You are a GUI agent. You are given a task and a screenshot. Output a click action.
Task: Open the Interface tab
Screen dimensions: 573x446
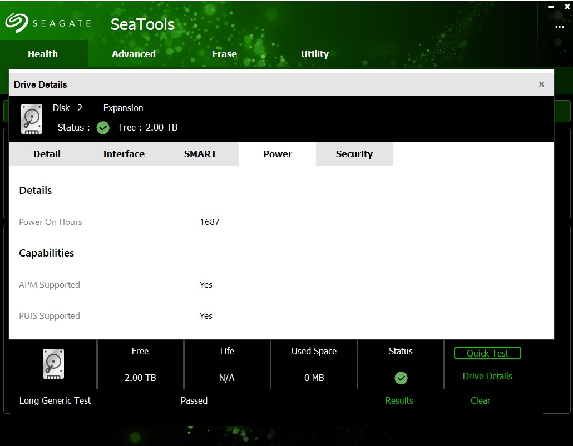pyautogui.click(x=124, y=154)
